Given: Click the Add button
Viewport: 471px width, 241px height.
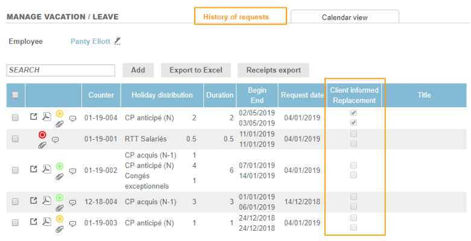Looking at the screenshot, I should [x=138, y=70].
